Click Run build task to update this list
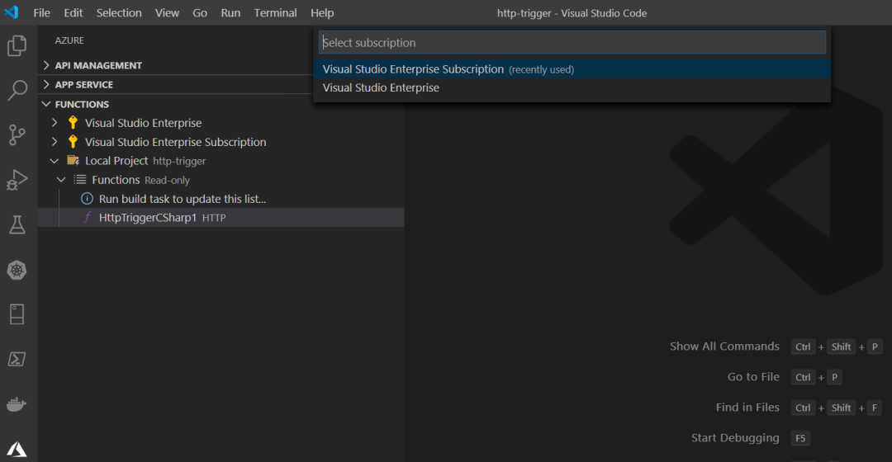Image resolution: width=892 pixels, height=462 pixels. point(182,199)
